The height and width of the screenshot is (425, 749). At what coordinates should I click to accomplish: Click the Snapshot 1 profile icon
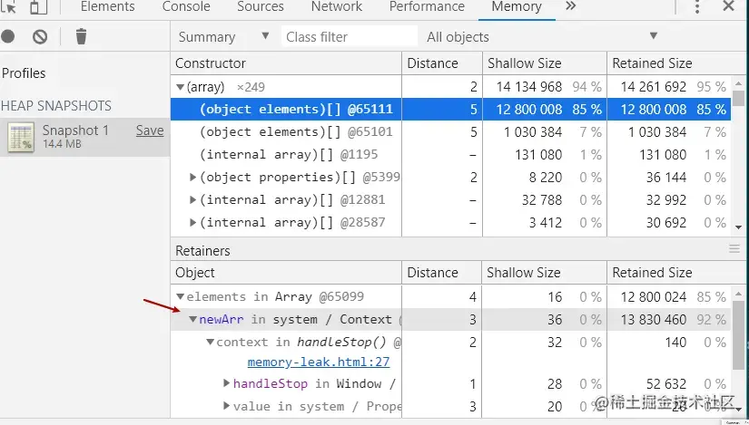pyautogui.click(x=21, y=138)
